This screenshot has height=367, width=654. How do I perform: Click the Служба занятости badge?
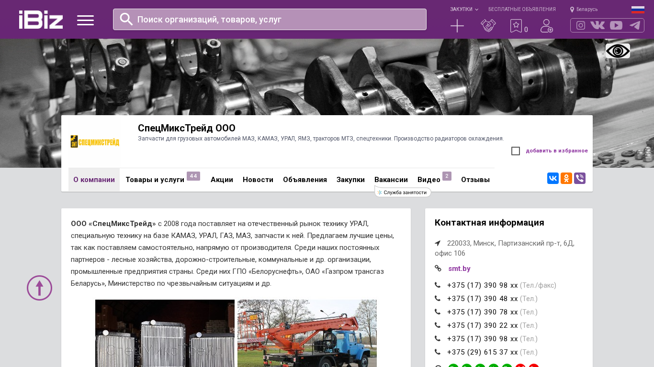pos(403,192)
